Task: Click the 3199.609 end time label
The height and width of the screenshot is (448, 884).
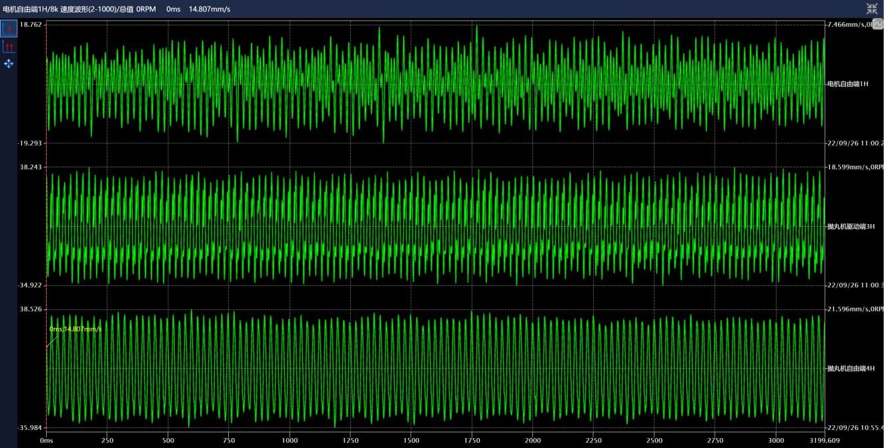Action: [x=825, y=441]
